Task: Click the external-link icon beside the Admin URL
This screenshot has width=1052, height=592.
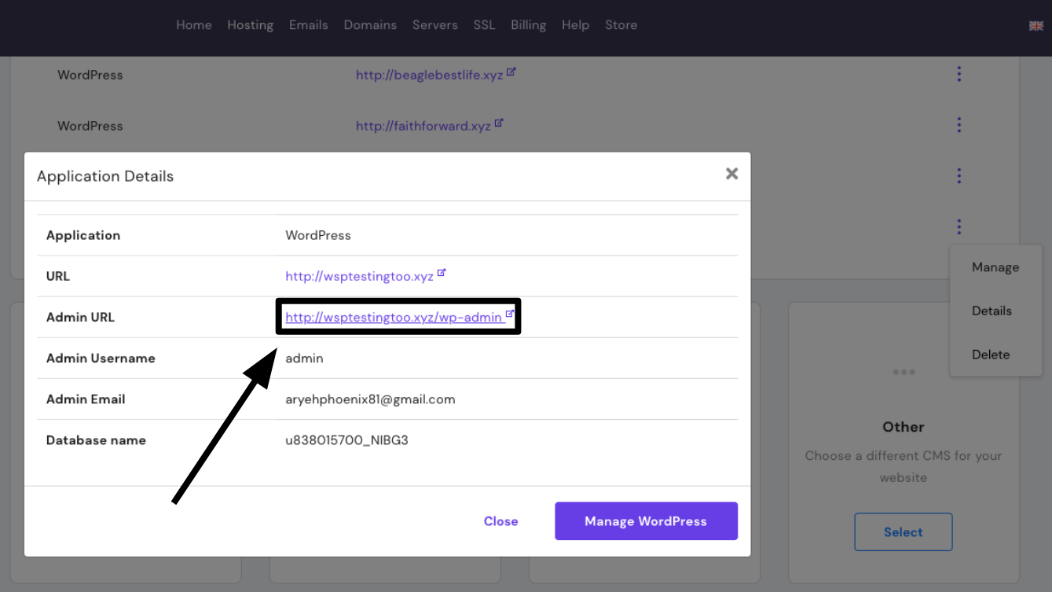Action: 510,314
